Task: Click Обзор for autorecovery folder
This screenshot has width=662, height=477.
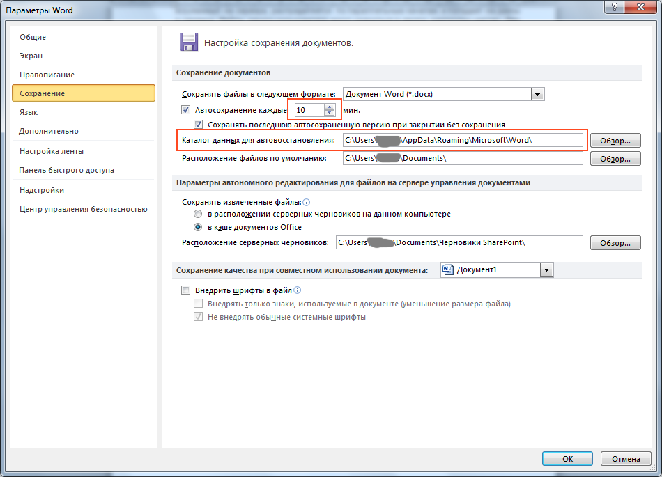Action: [615, 141]
